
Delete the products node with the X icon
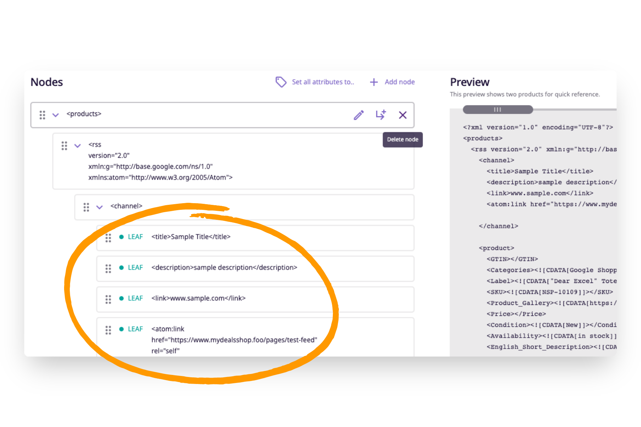[403, 115]
